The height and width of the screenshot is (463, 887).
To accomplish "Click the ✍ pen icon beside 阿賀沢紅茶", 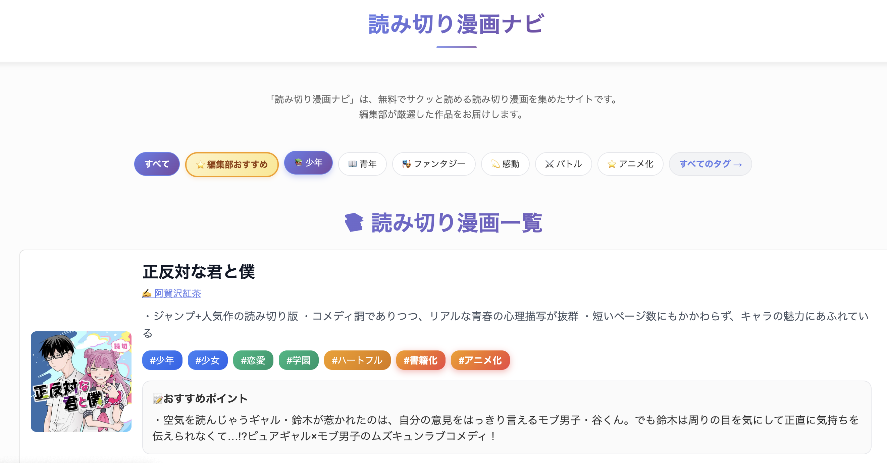I will tap(146, 293).
